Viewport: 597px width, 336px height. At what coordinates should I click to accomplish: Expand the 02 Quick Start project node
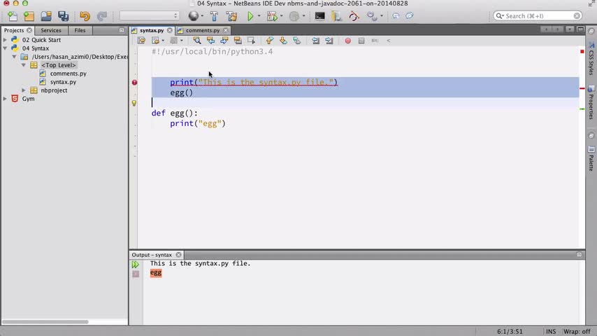pos(5,40)
